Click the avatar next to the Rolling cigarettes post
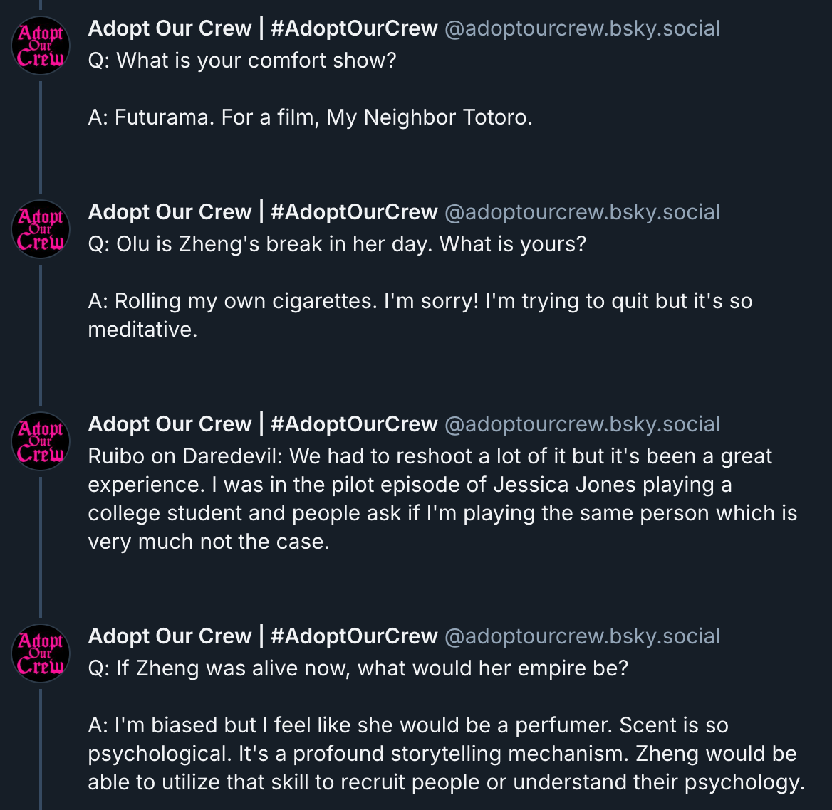Screen dimensions: 832x810 pyautogui.click(x=41, y=230)
